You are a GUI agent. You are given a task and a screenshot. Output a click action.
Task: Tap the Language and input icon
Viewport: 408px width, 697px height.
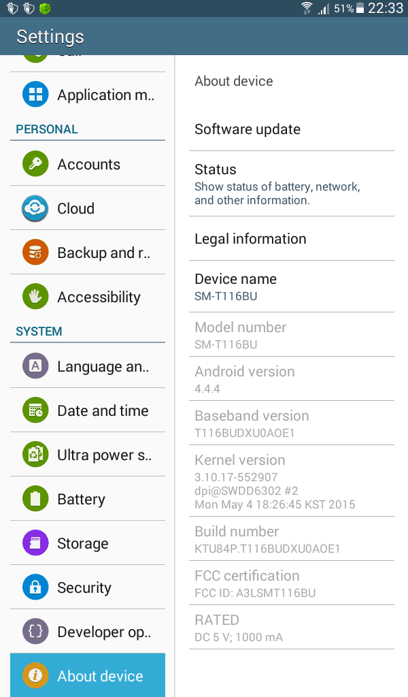pyautogui.click(x=35, y=366)
